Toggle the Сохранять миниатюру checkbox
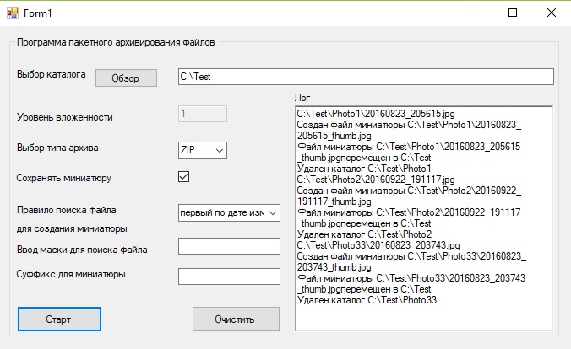The height and width of the screenshot is (349, 571). click(183, 177)
